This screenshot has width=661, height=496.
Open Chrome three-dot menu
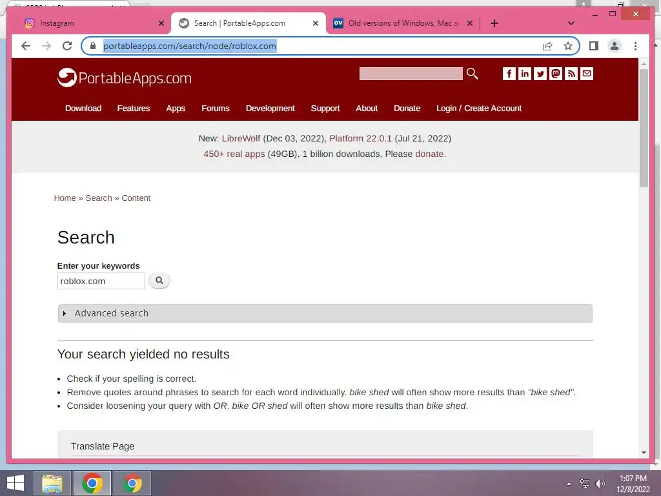point(635,46)
